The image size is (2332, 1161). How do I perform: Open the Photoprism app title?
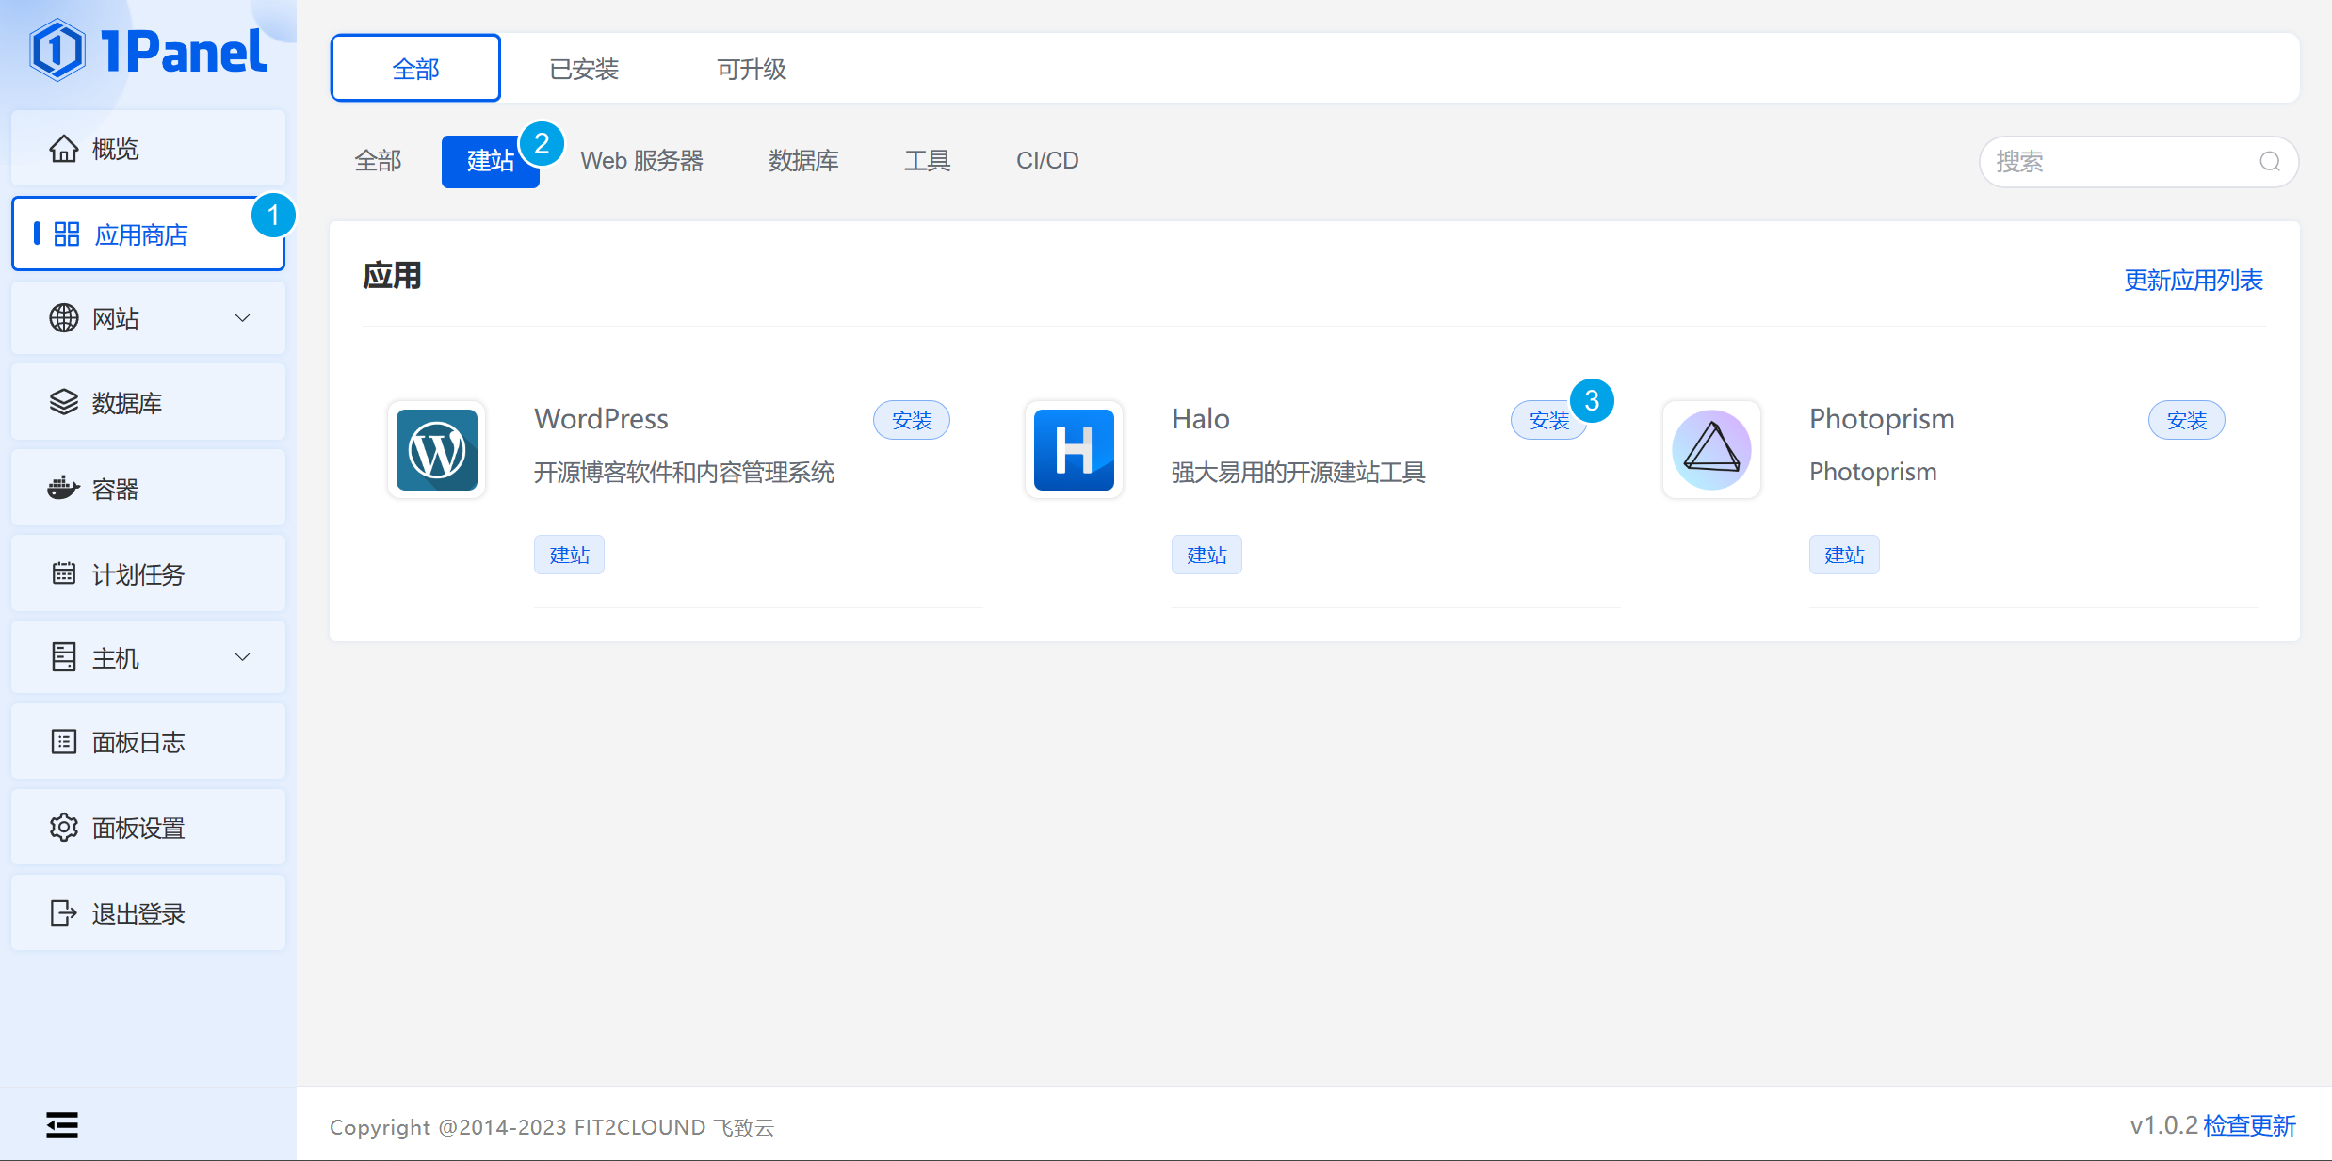(x=1882, y=419)
